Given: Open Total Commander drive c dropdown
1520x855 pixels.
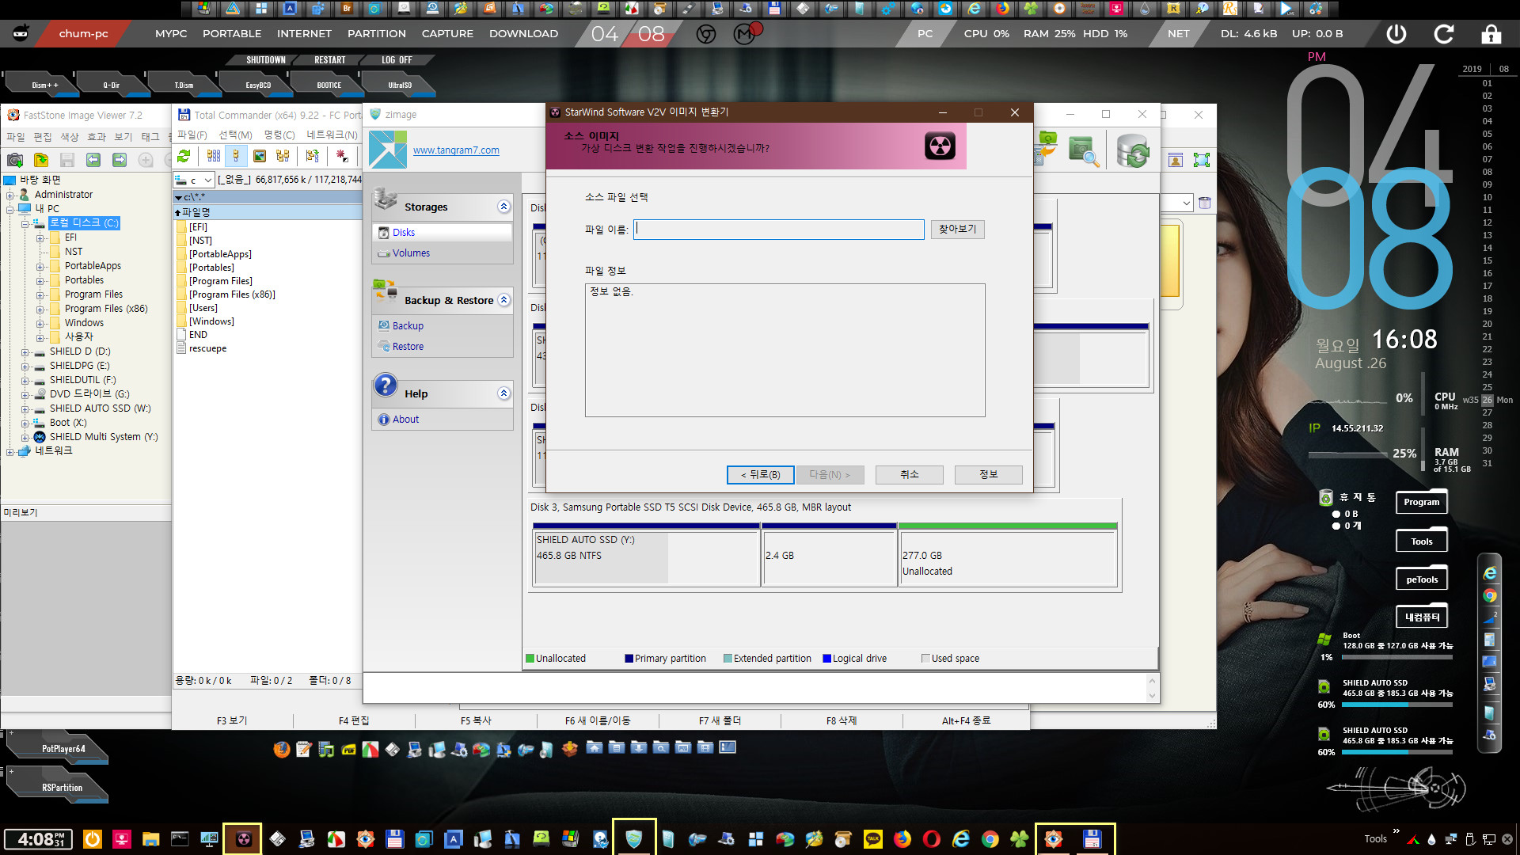Looking at the screenshot, I should [x=207, y=180].
